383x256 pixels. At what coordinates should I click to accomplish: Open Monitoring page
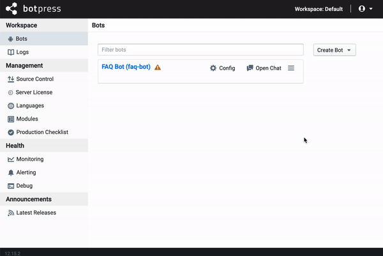(44, 159)
